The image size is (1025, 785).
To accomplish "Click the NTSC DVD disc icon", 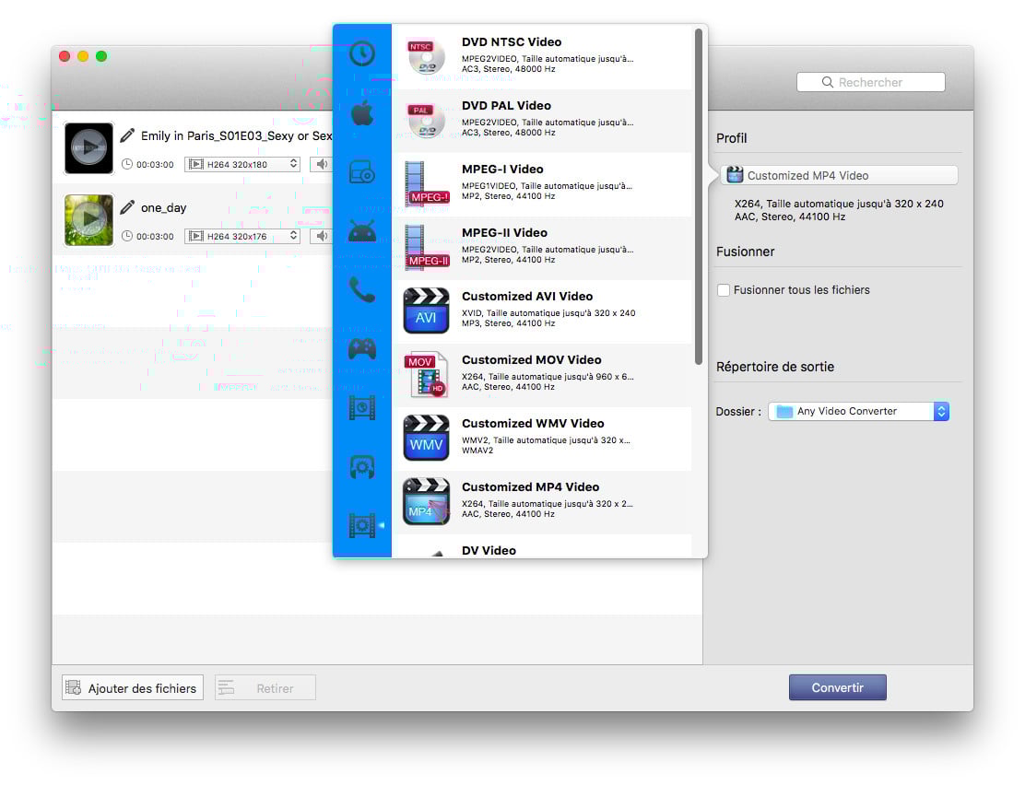I will click(426, 57).
